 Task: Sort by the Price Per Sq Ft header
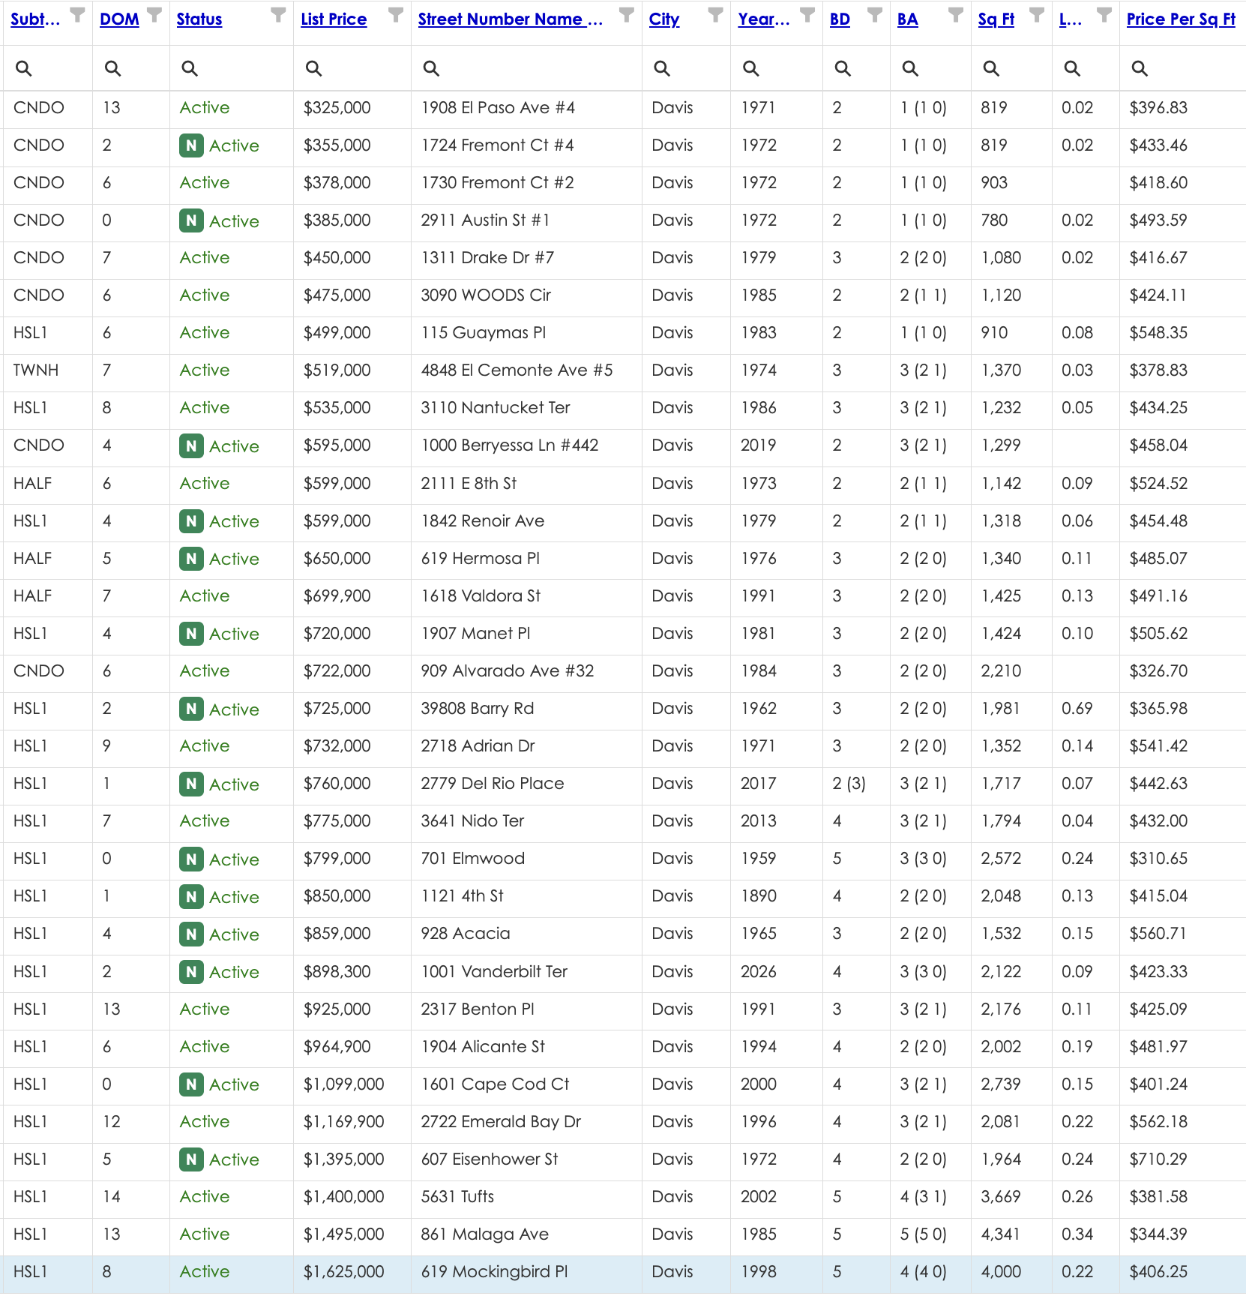1181,19
